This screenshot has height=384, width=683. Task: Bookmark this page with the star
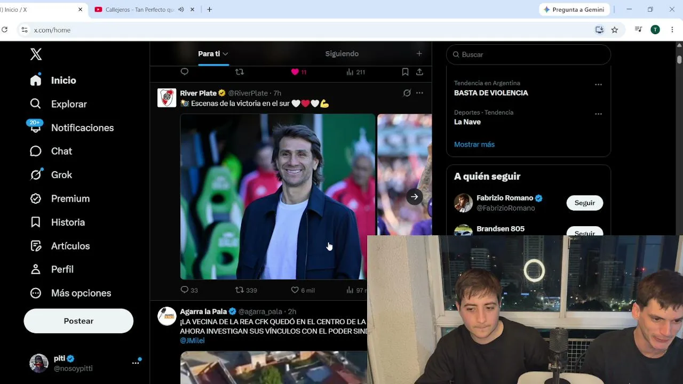[615, 30]
